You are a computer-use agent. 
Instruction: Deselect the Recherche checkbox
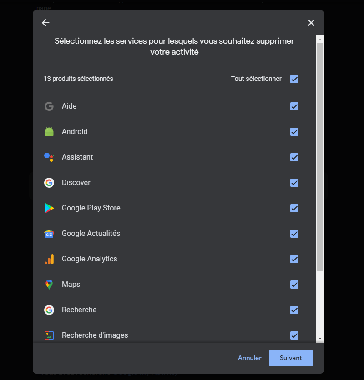pos(294,310)
